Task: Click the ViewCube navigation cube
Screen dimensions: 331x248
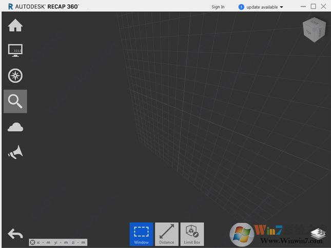Action: tap(314, 30)
